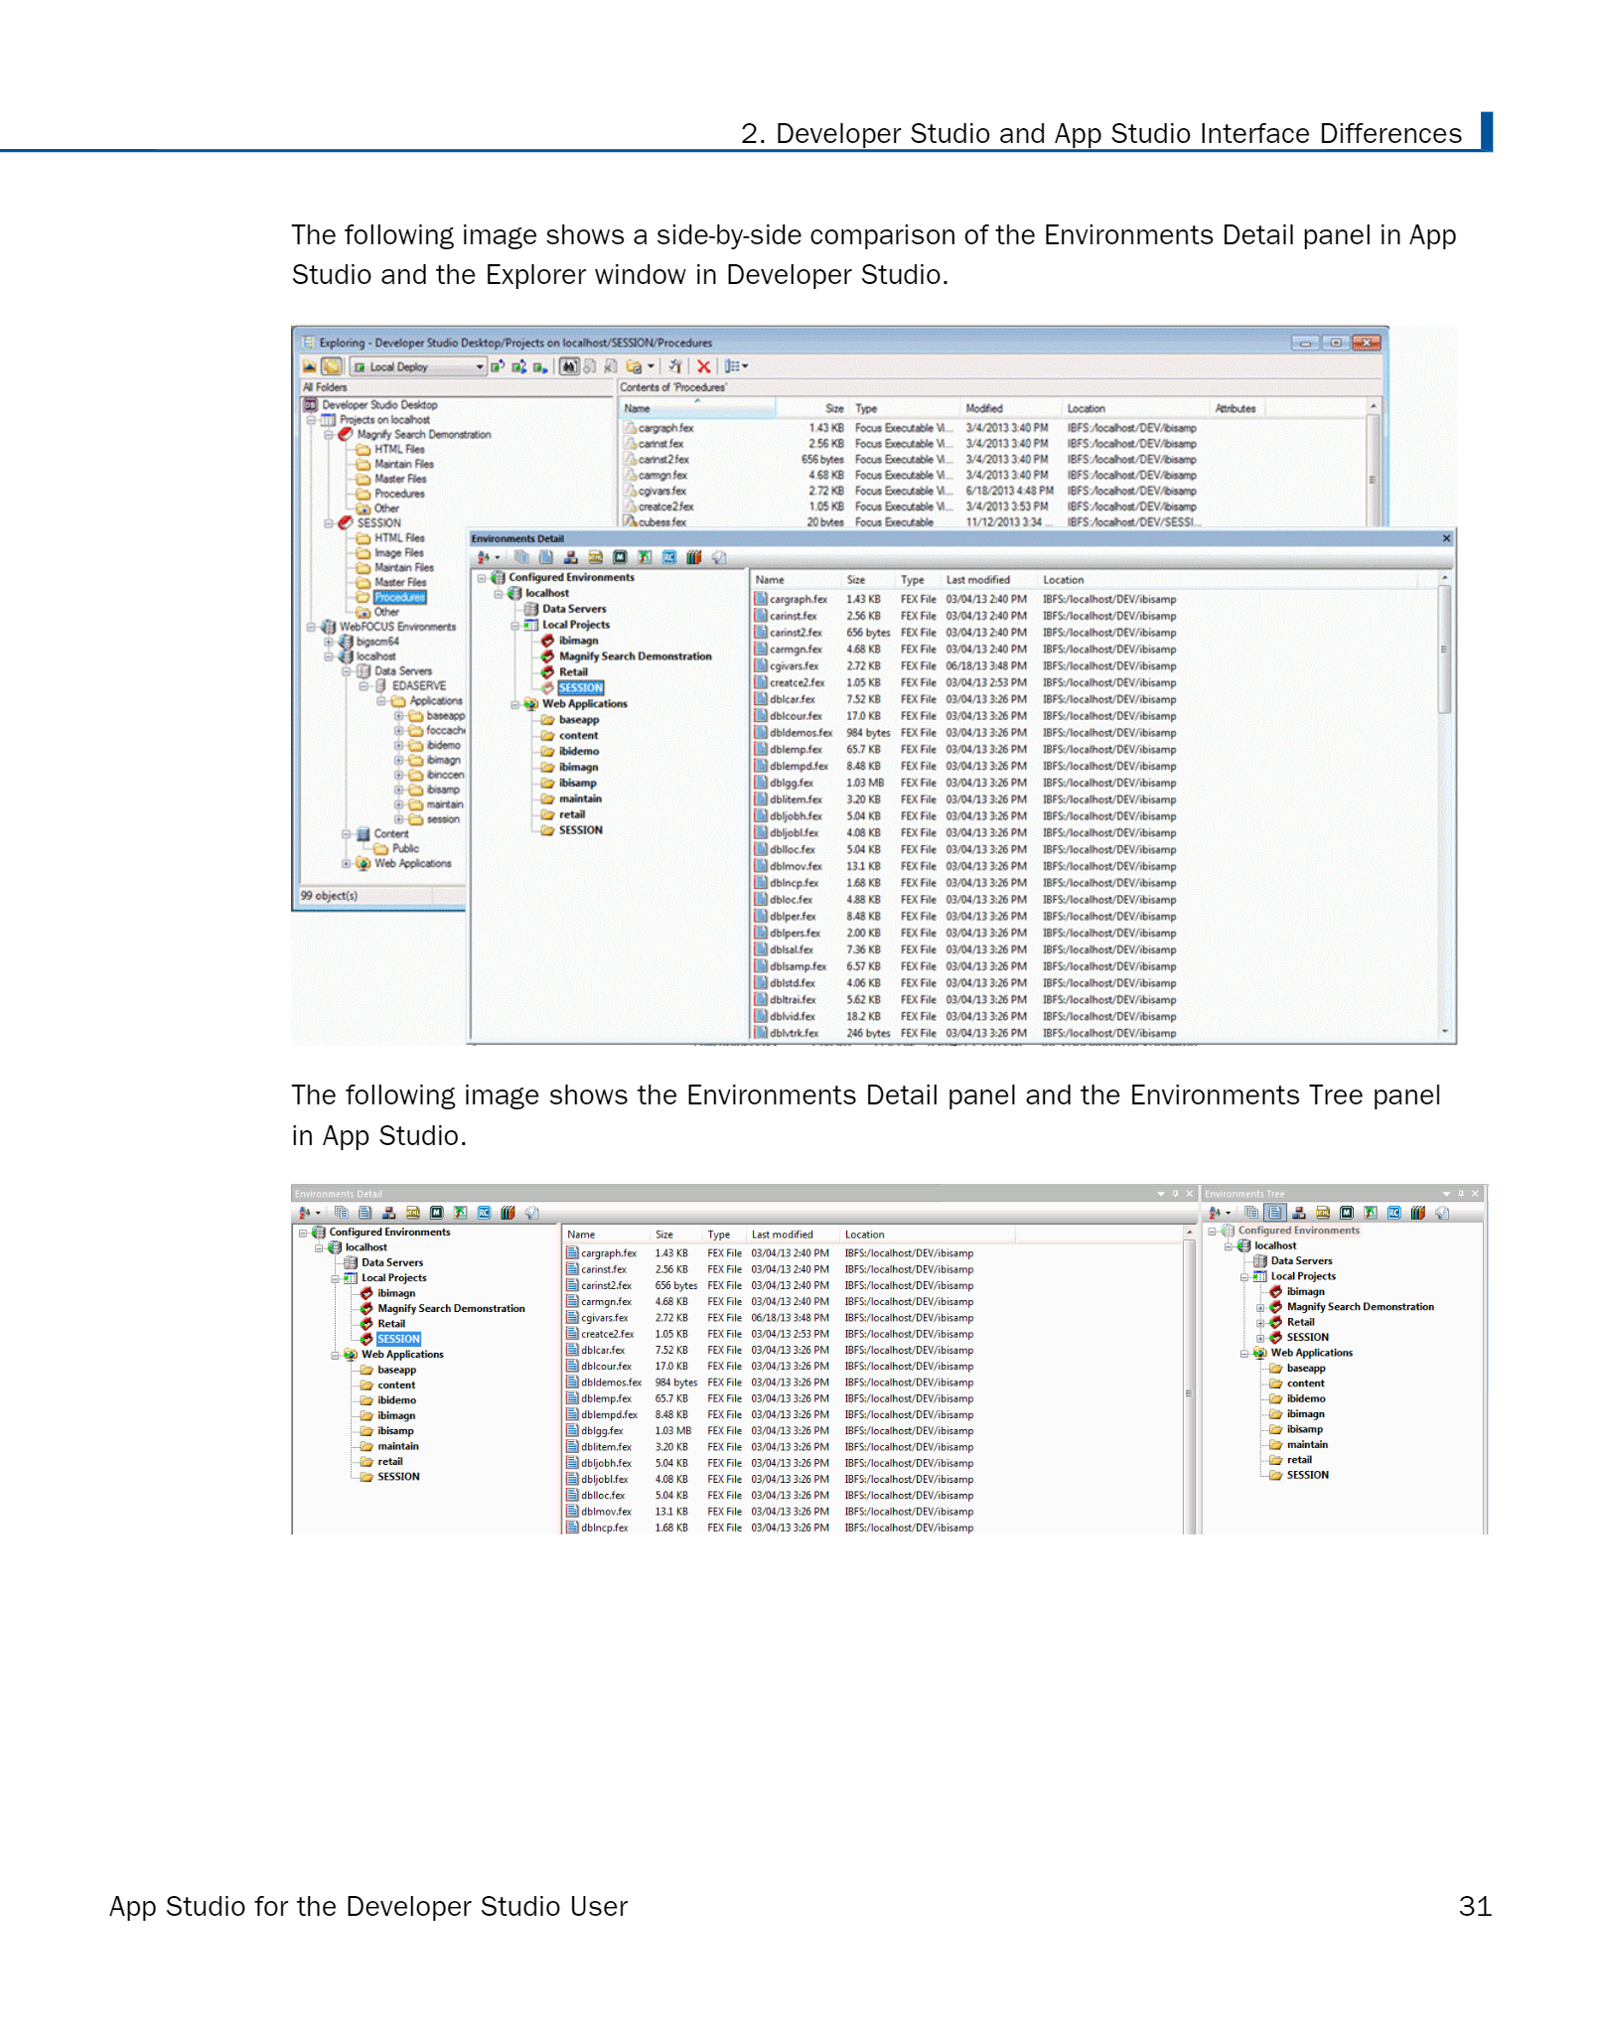Viewport: 1602px width, 2039px height.
Task: Click the sort A-Z icon in Environments Tree toolbar
Action: point(1215,1213)
